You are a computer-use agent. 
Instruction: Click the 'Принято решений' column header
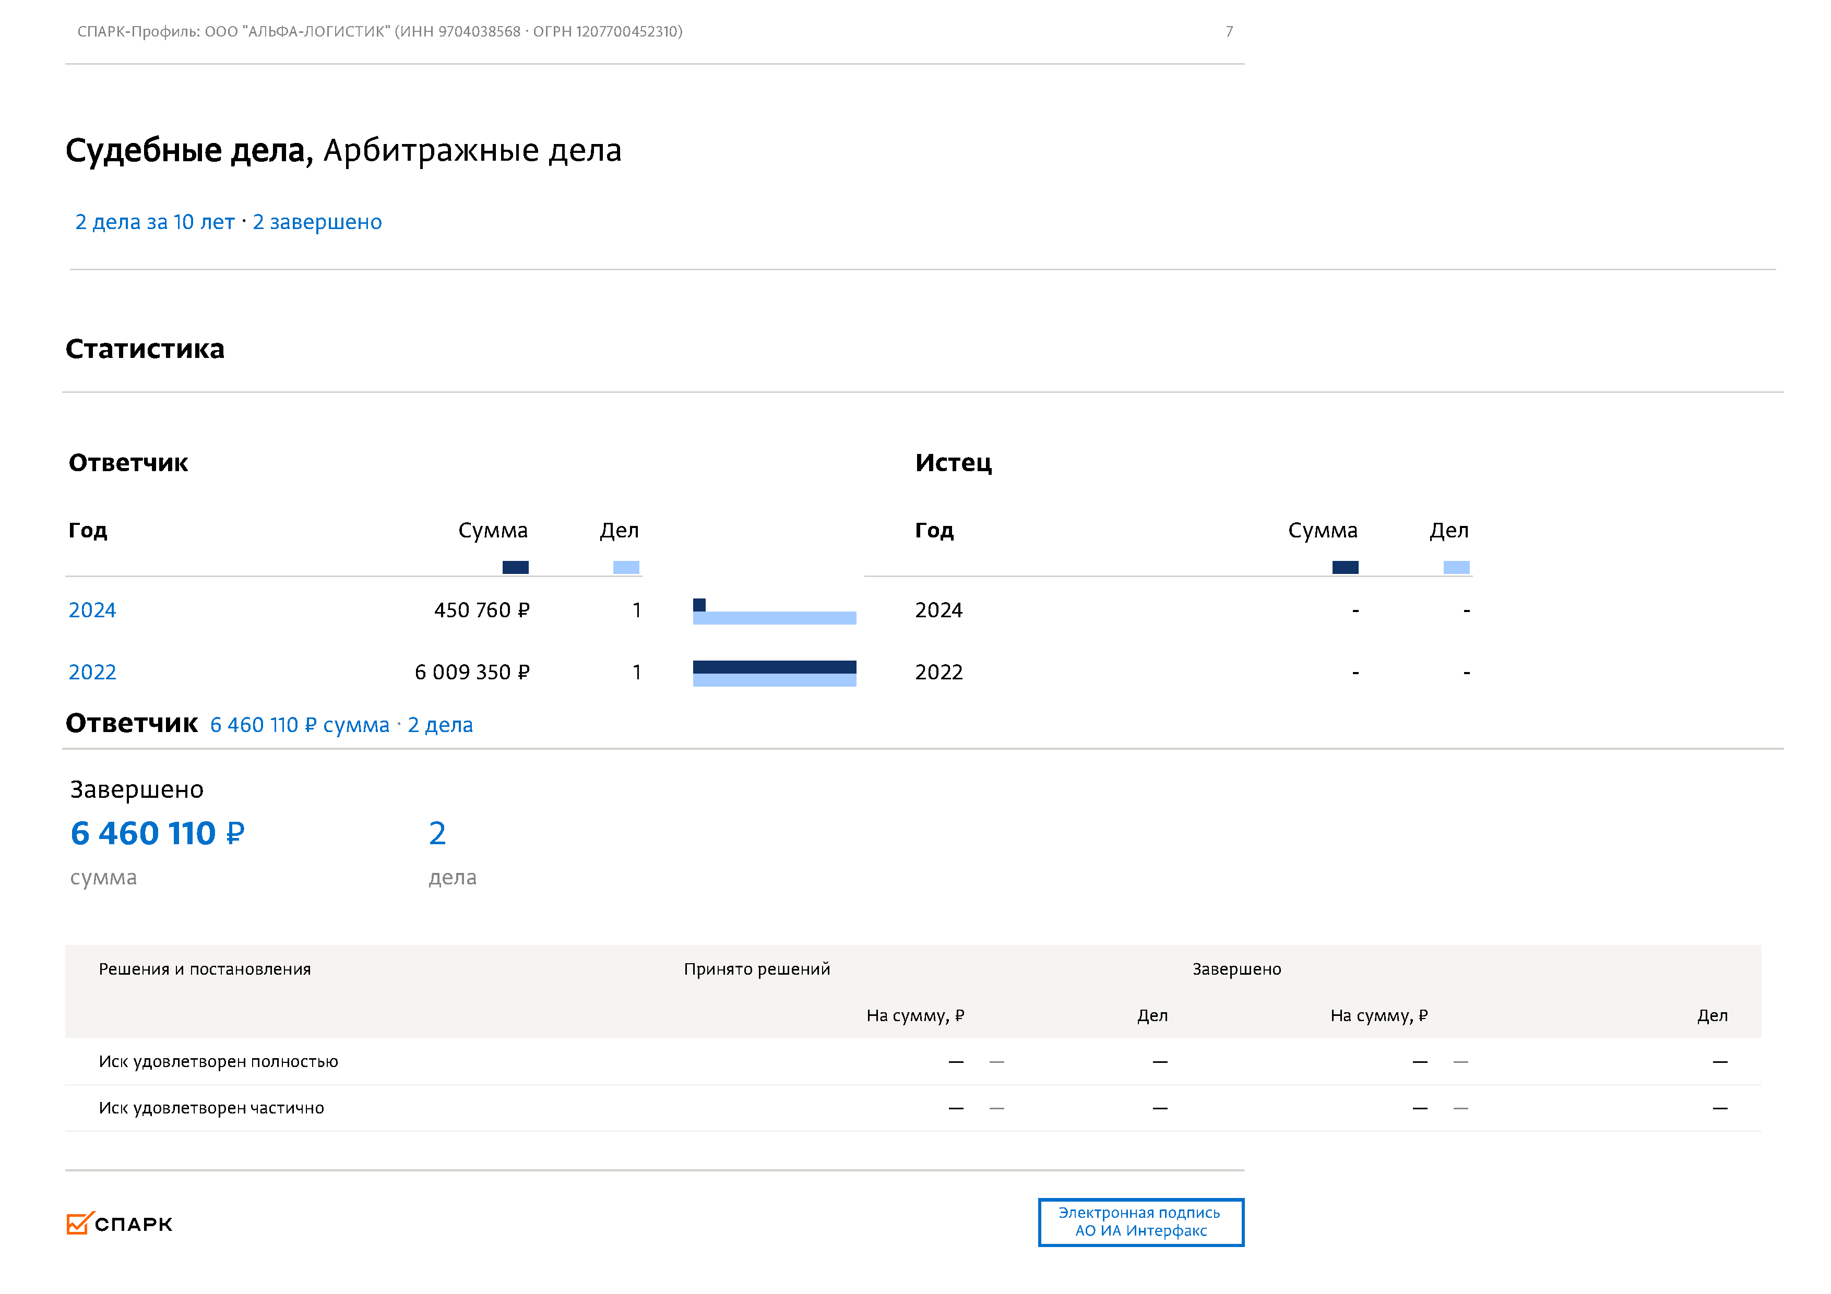(x=757, y=969)
